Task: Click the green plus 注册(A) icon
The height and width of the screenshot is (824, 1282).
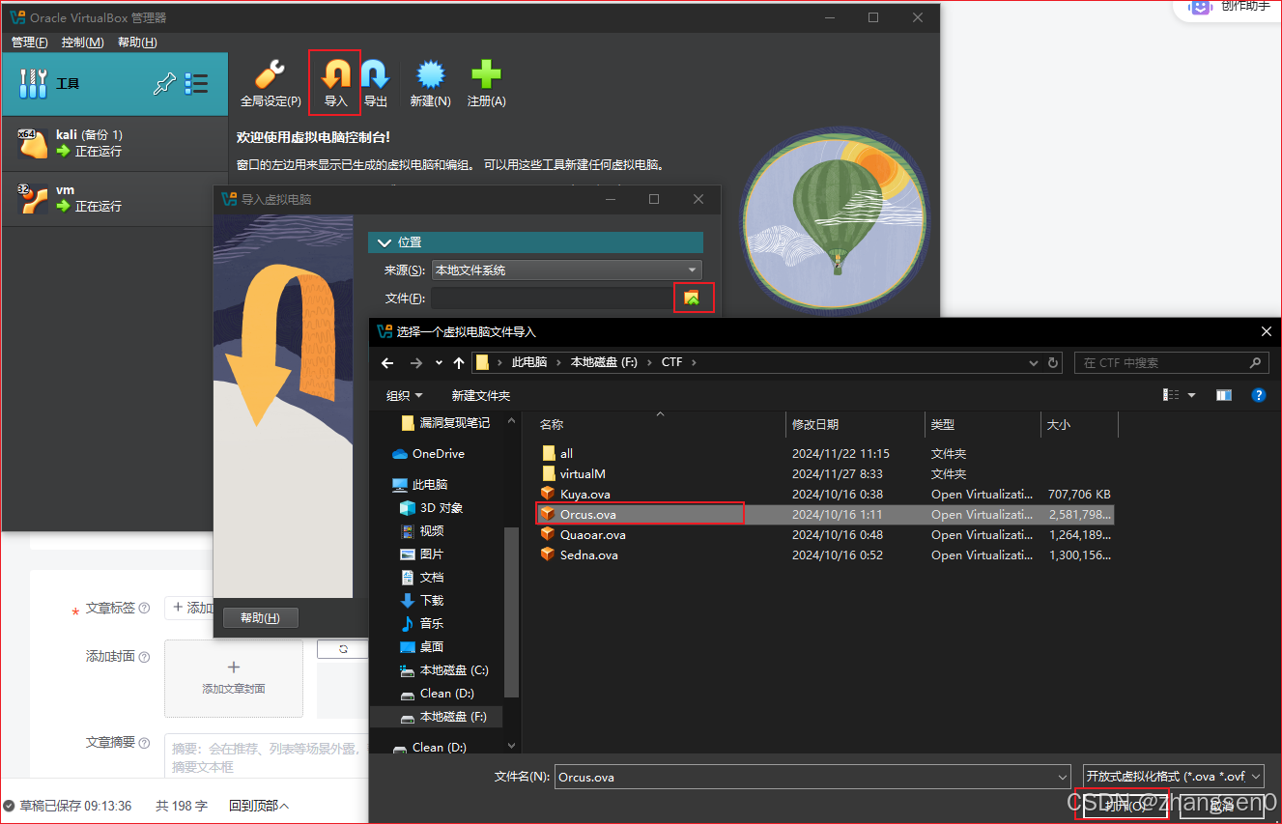Action: [x=486, y=83]
